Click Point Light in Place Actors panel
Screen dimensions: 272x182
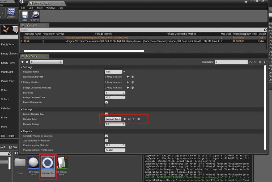click(x=7, y=72)
